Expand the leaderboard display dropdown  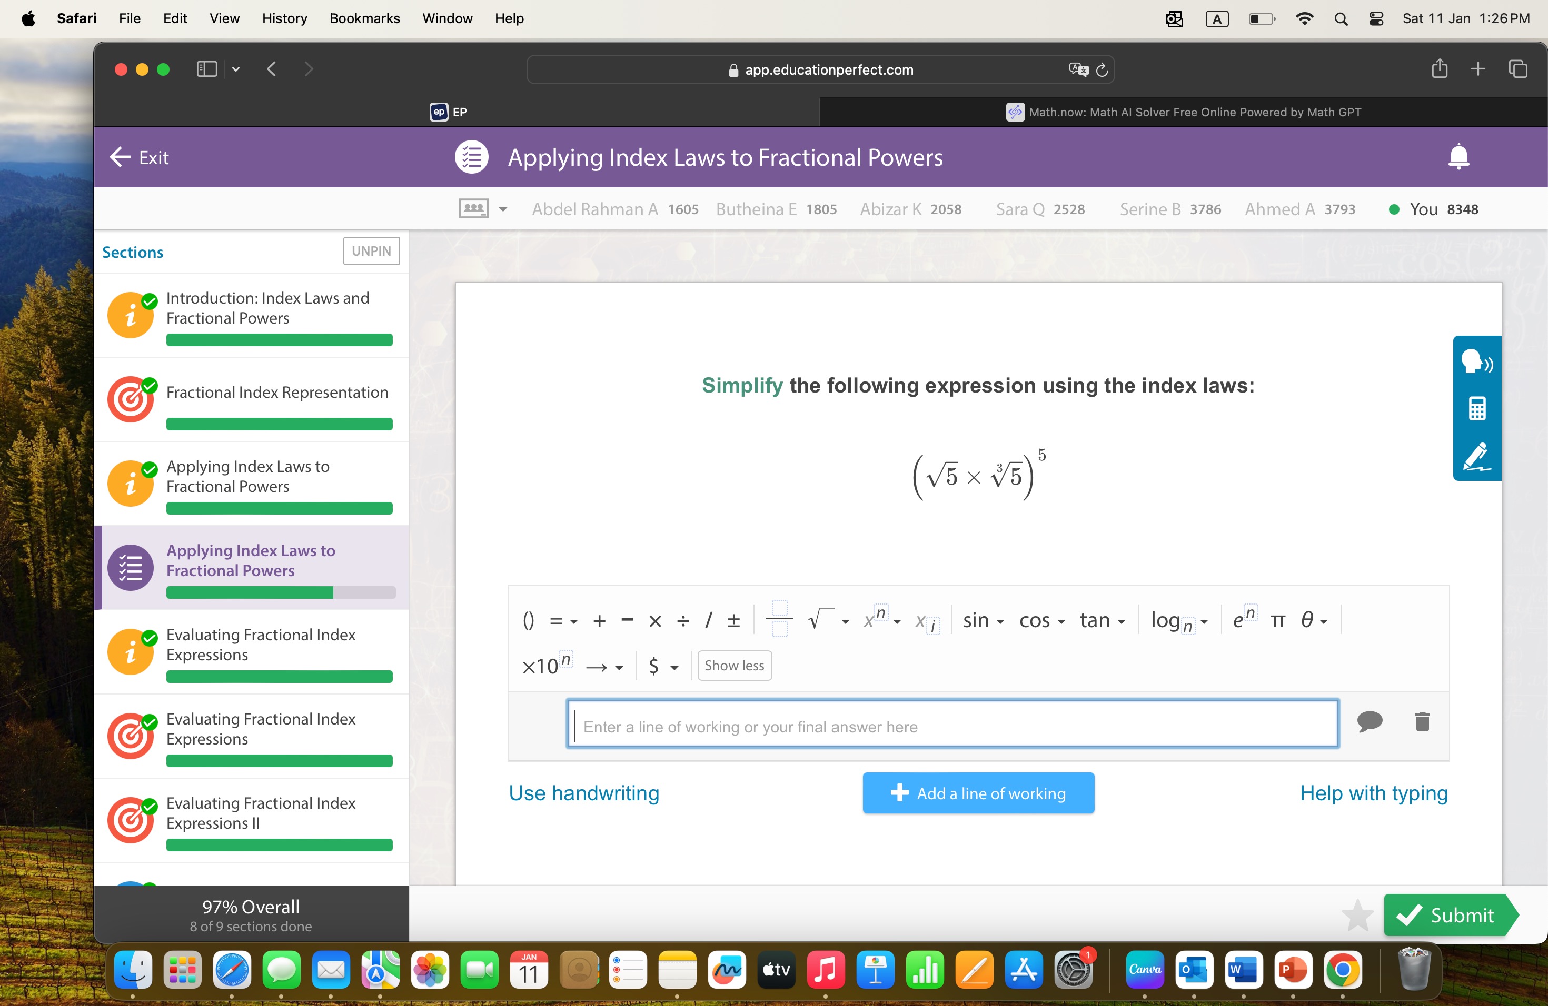pos(502,209)
